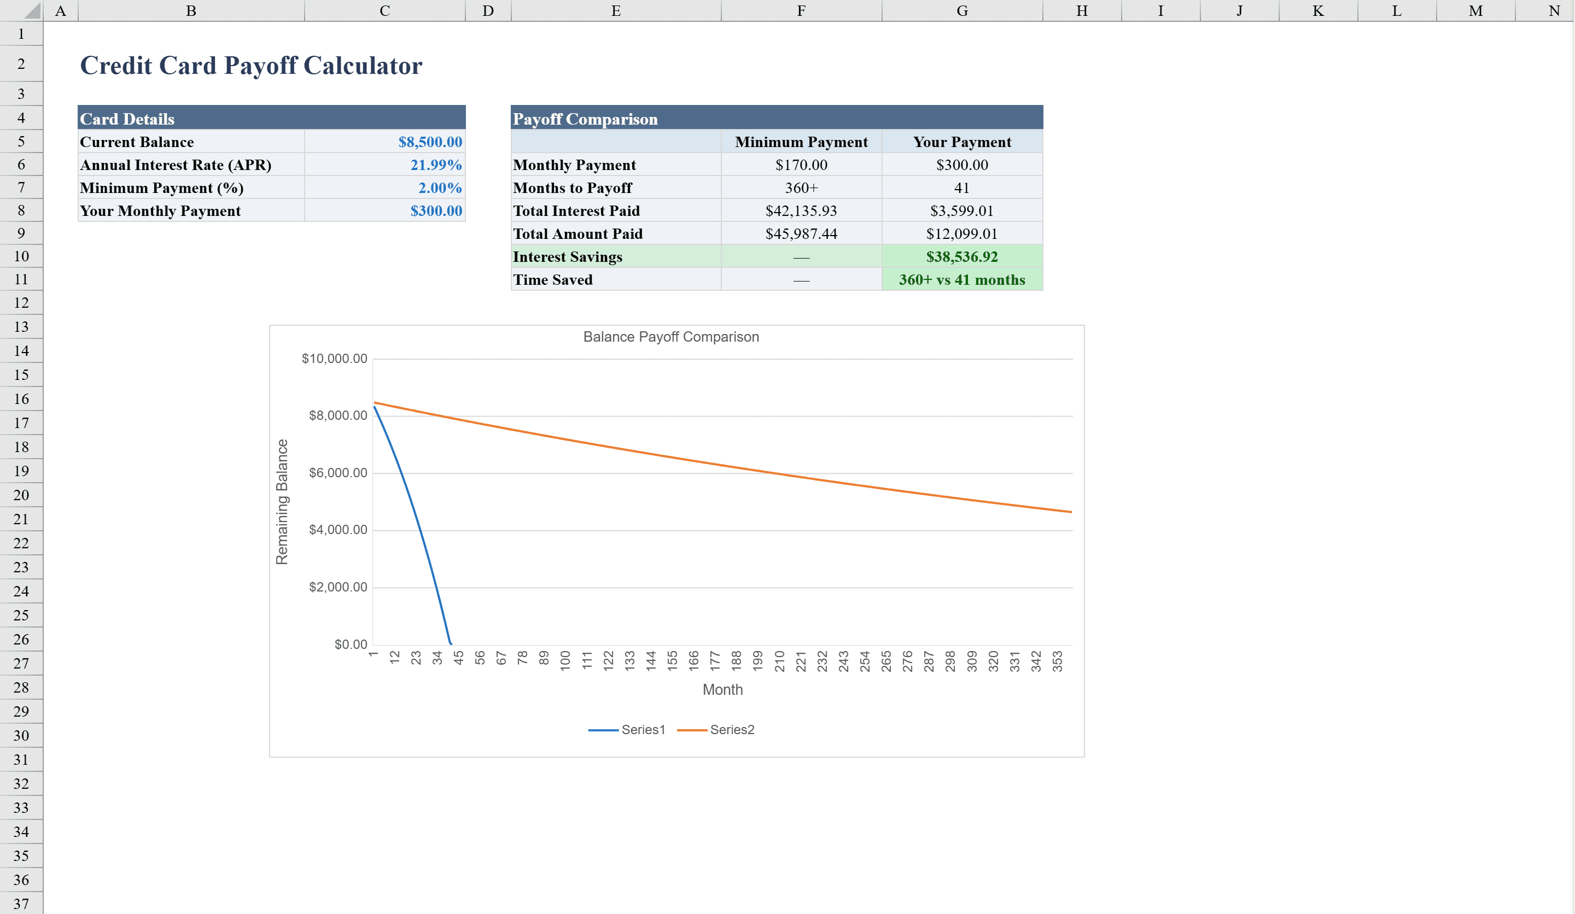The height and width of the screenshot is (914, 1575).
Task: Select the Series1 legend entry in the chart
Action: [x=643, y=729]
